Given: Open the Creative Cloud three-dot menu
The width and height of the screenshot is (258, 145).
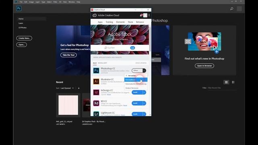Looking at the screenshot, I should [149, 15].
